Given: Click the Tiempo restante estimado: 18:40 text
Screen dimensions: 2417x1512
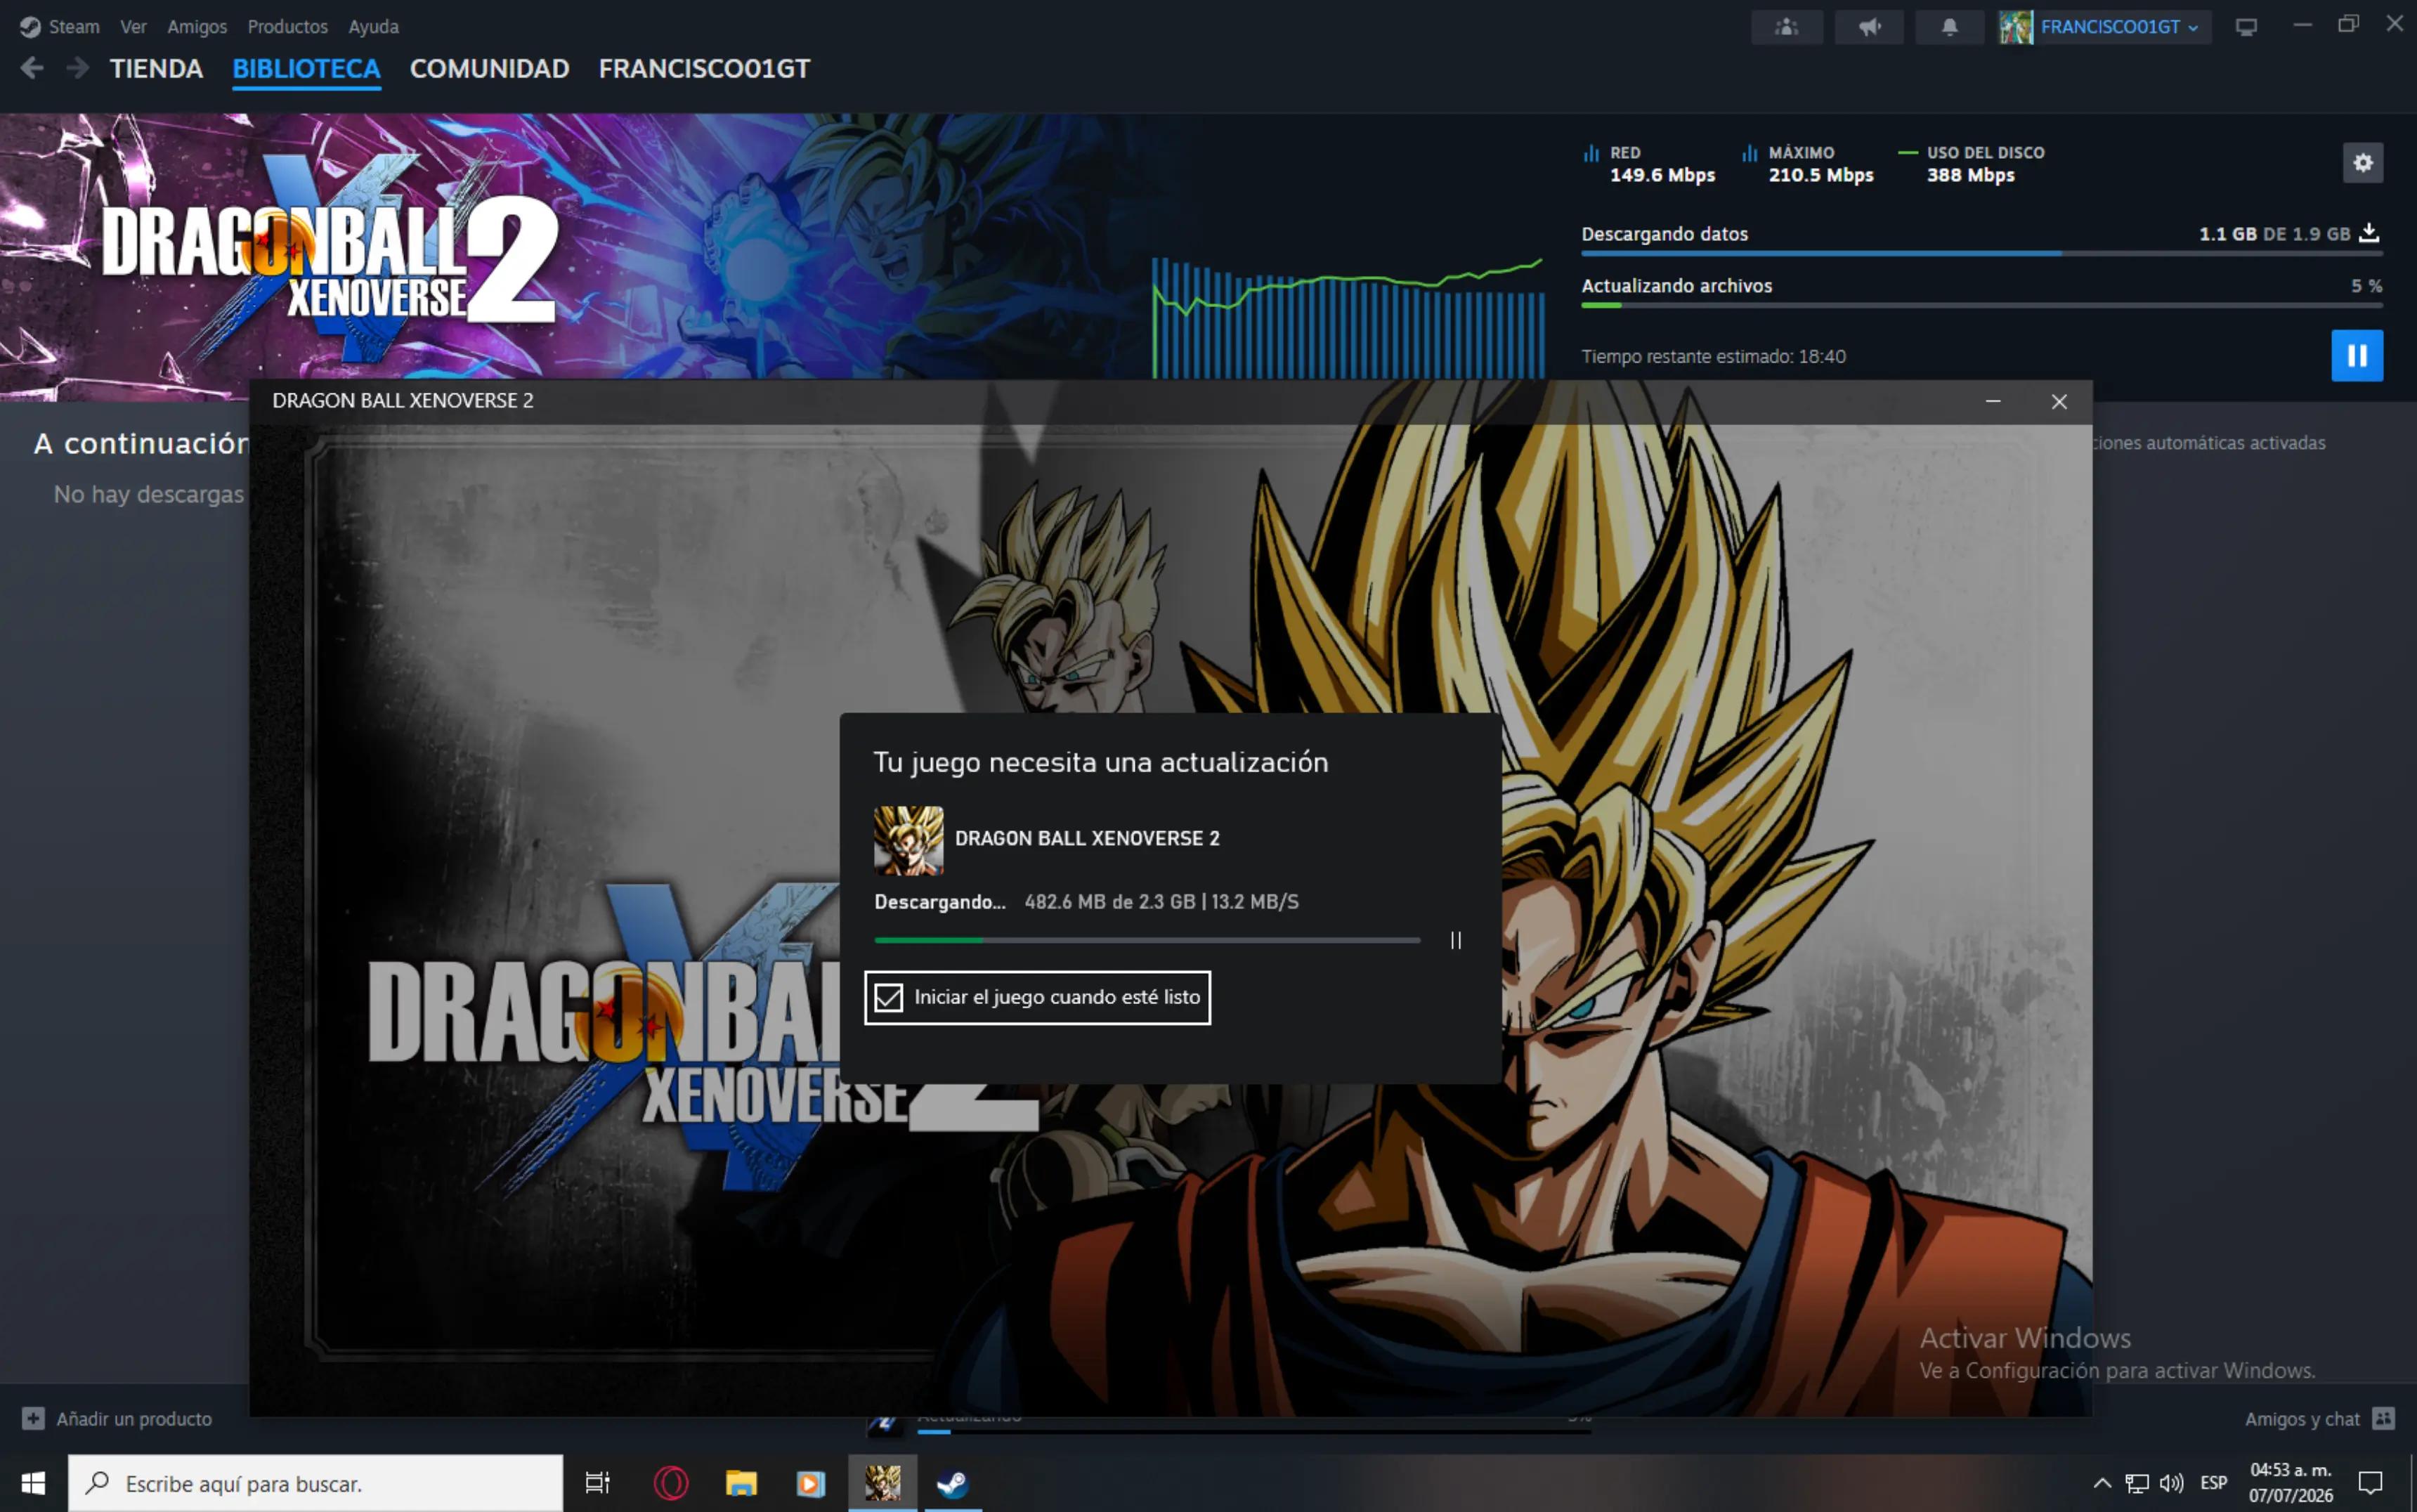Looking at the screenshot, I should [1713, 356].
